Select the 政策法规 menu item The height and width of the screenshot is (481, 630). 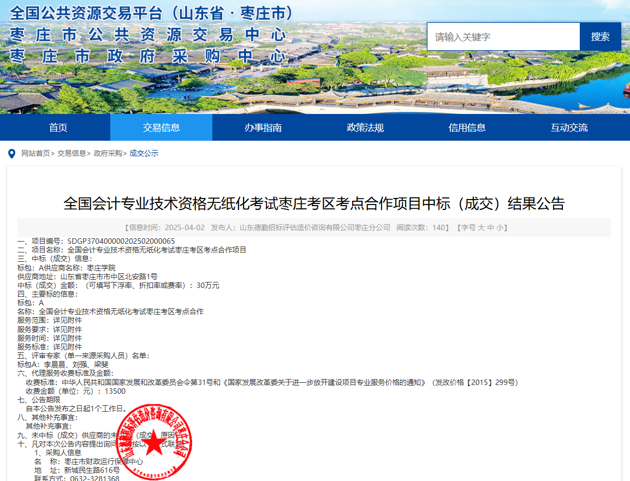(365, 128)
